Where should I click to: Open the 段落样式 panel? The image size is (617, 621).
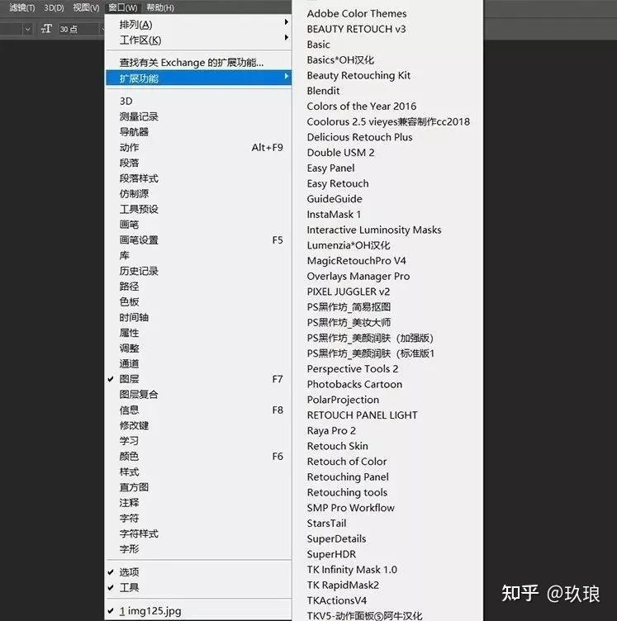[198, 178]
